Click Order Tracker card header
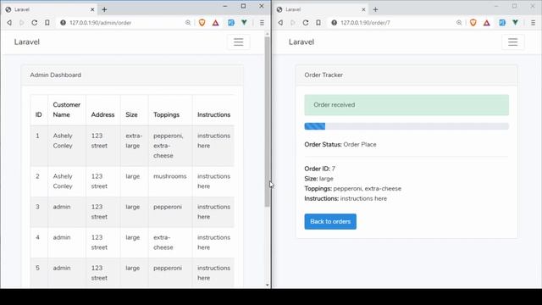Viewport: 542px width, 305px height. point(406,75)
